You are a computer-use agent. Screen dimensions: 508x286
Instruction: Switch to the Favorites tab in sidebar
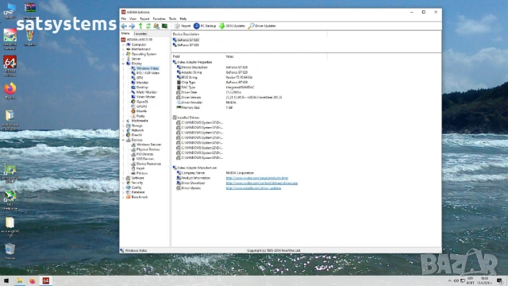click(140, 33)
